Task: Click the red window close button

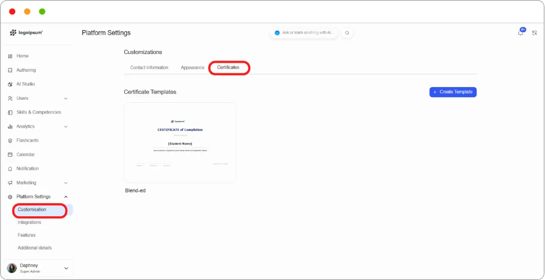Action: coord(12,12)
